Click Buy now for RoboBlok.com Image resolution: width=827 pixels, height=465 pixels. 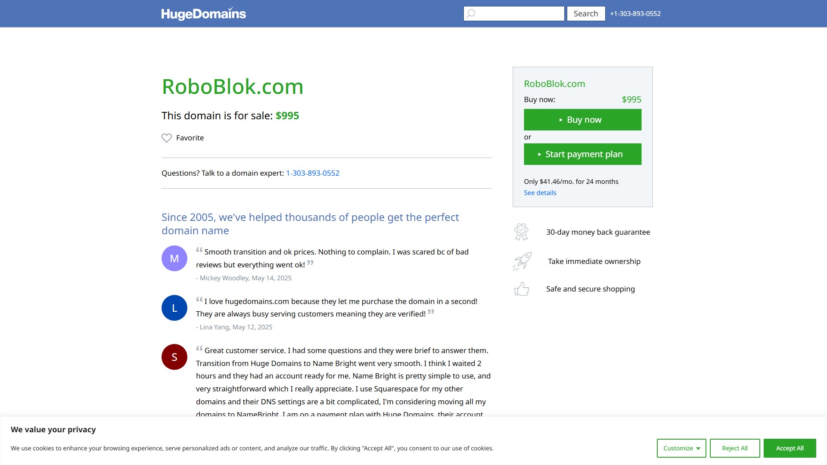[582, 119]
